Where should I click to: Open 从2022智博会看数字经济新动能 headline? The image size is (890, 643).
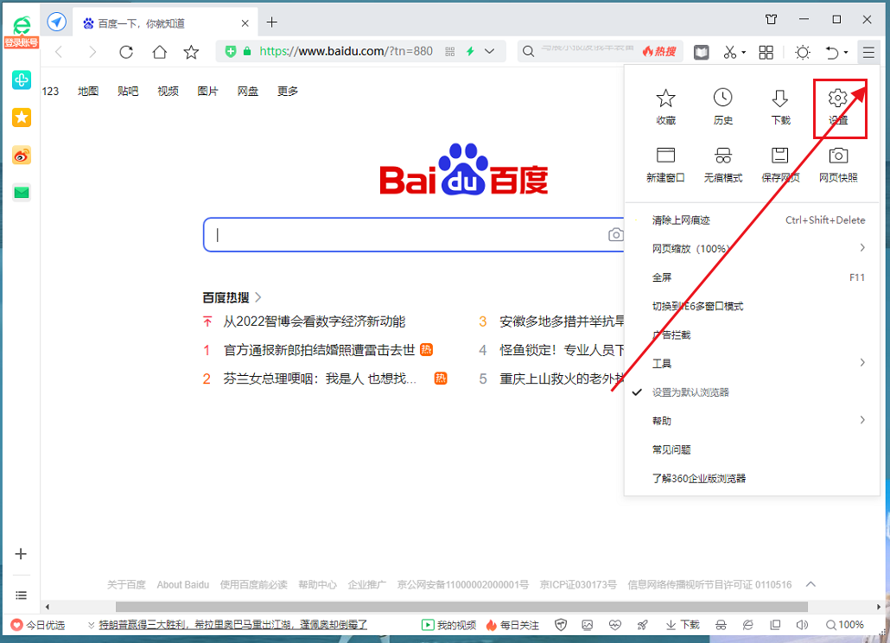click(314, 321)
